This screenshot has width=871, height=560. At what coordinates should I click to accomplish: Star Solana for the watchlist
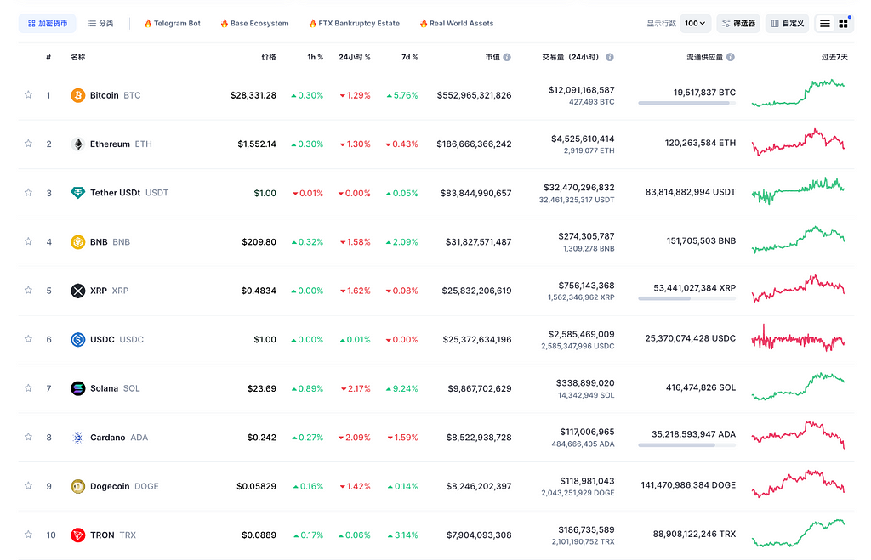click(x=28, y=388)
